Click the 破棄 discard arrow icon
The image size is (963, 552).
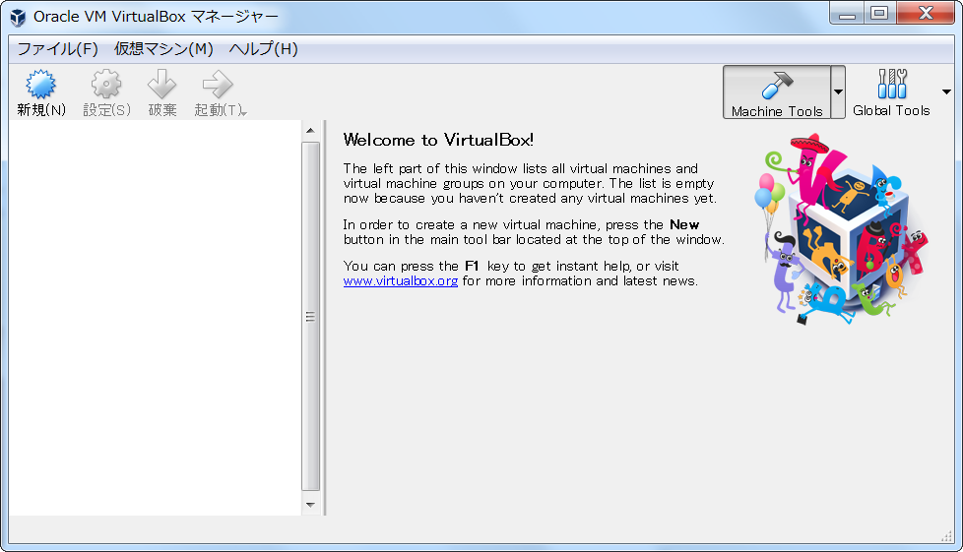[162, 84]
